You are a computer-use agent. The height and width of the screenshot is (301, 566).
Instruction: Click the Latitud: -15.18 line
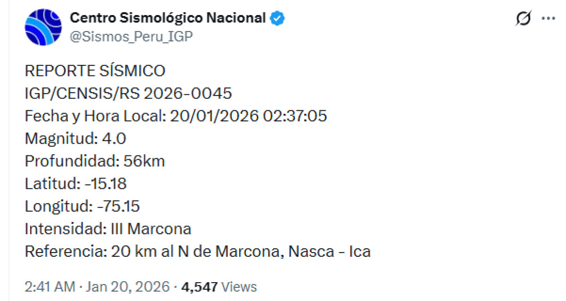point(75,184)
